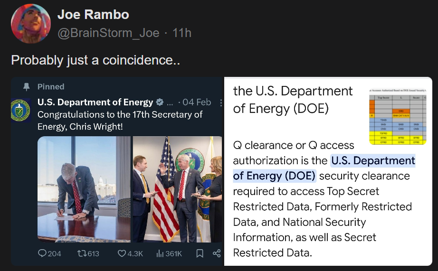
Task: Click the U.S. Department of Energy account name
Action: pos(95,103)
